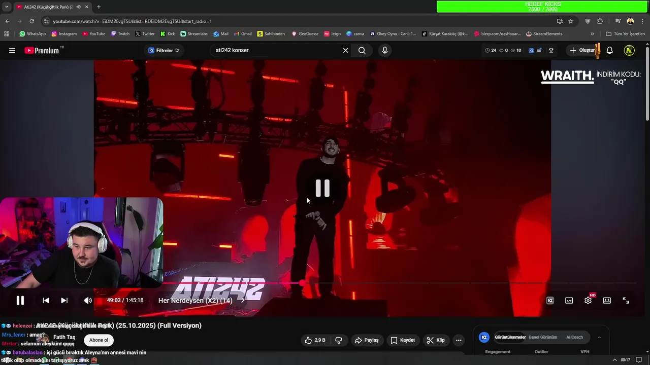This screenshot has width=650, height=365.
Task: Show more bookmarks with the double chevron
Action: (x=592, y=34)
